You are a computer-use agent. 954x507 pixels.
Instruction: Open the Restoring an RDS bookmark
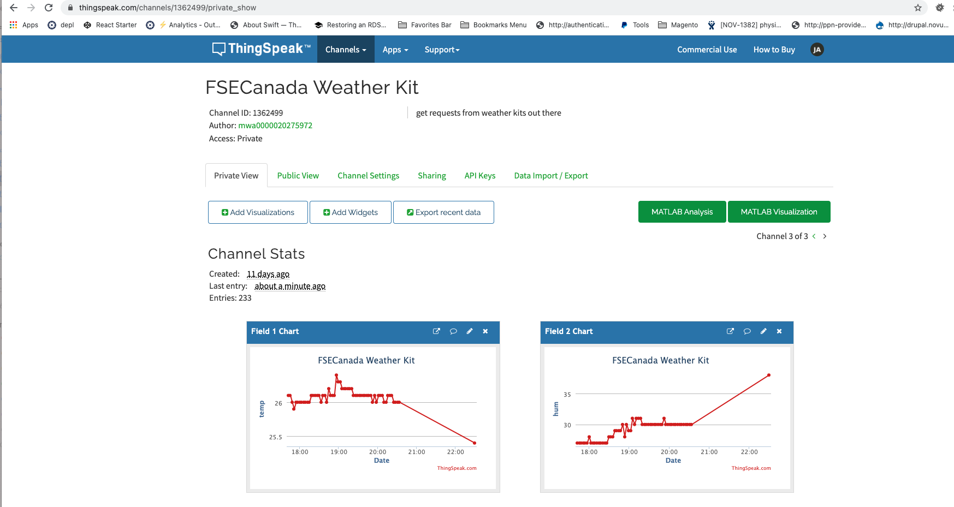(x=351, y=25)
